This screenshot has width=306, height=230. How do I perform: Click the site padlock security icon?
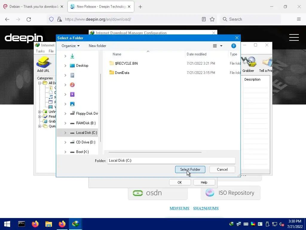59,19
